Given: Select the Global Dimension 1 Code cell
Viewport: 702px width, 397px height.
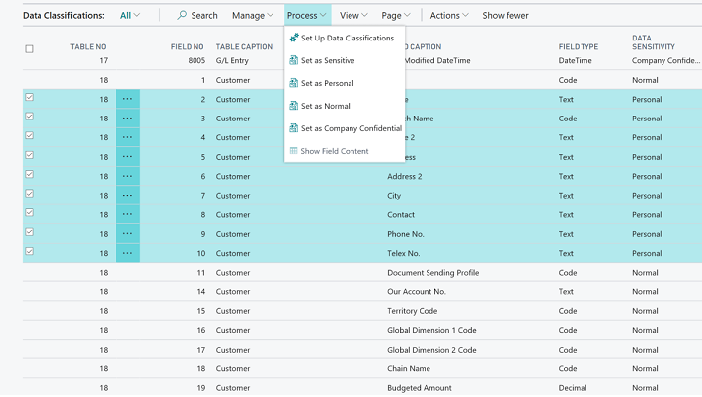Looking at the screenshot, I should click(x=431, y=330).
